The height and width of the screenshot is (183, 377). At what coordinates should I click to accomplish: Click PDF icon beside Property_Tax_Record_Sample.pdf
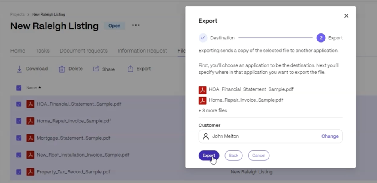pyautogui.click(x=30, y=172)
